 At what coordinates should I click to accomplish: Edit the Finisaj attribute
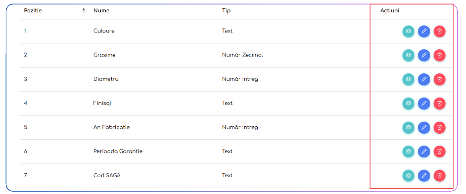coord(424,104)
